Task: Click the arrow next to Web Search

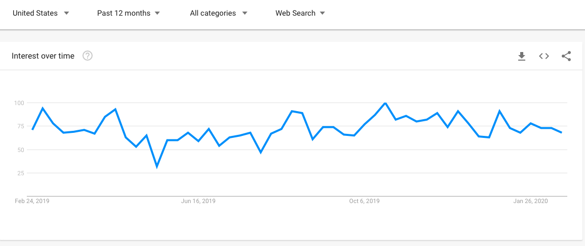Action: [322, 13]
